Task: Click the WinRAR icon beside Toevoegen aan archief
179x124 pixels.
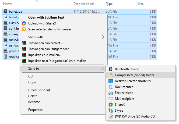Action: point(24,43)
